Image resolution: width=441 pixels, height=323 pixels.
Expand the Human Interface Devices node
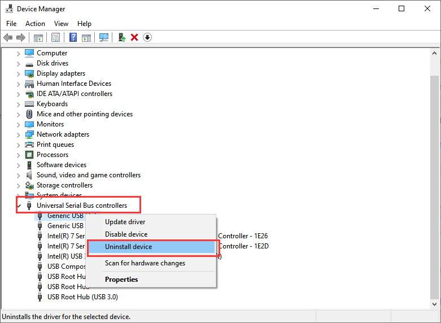(x=18, y=84)
